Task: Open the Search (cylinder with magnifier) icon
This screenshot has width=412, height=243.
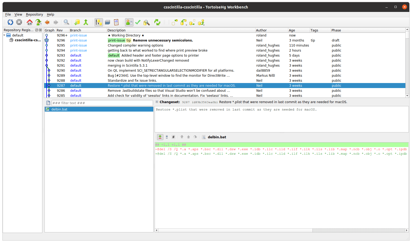Action: click(146, 22)
